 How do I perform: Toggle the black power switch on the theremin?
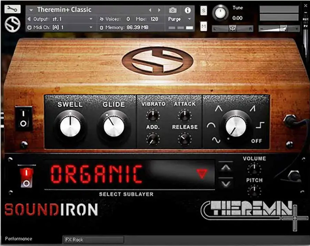[x=23, y=118]
